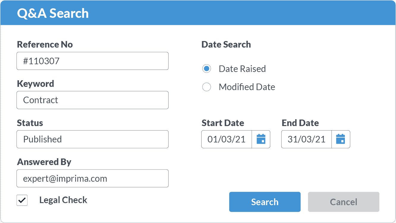
Task: Click the Answered By field label
Action: 44,162
